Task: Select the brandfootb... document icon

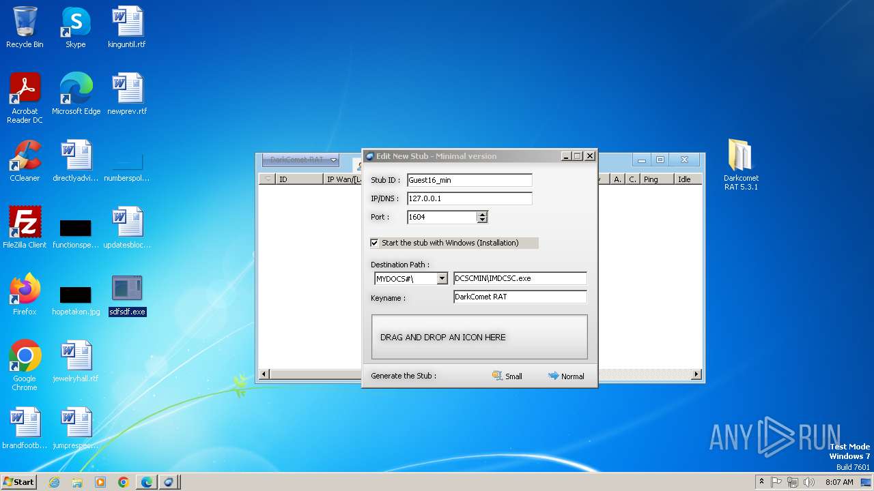Action: [x=25, y=428]
